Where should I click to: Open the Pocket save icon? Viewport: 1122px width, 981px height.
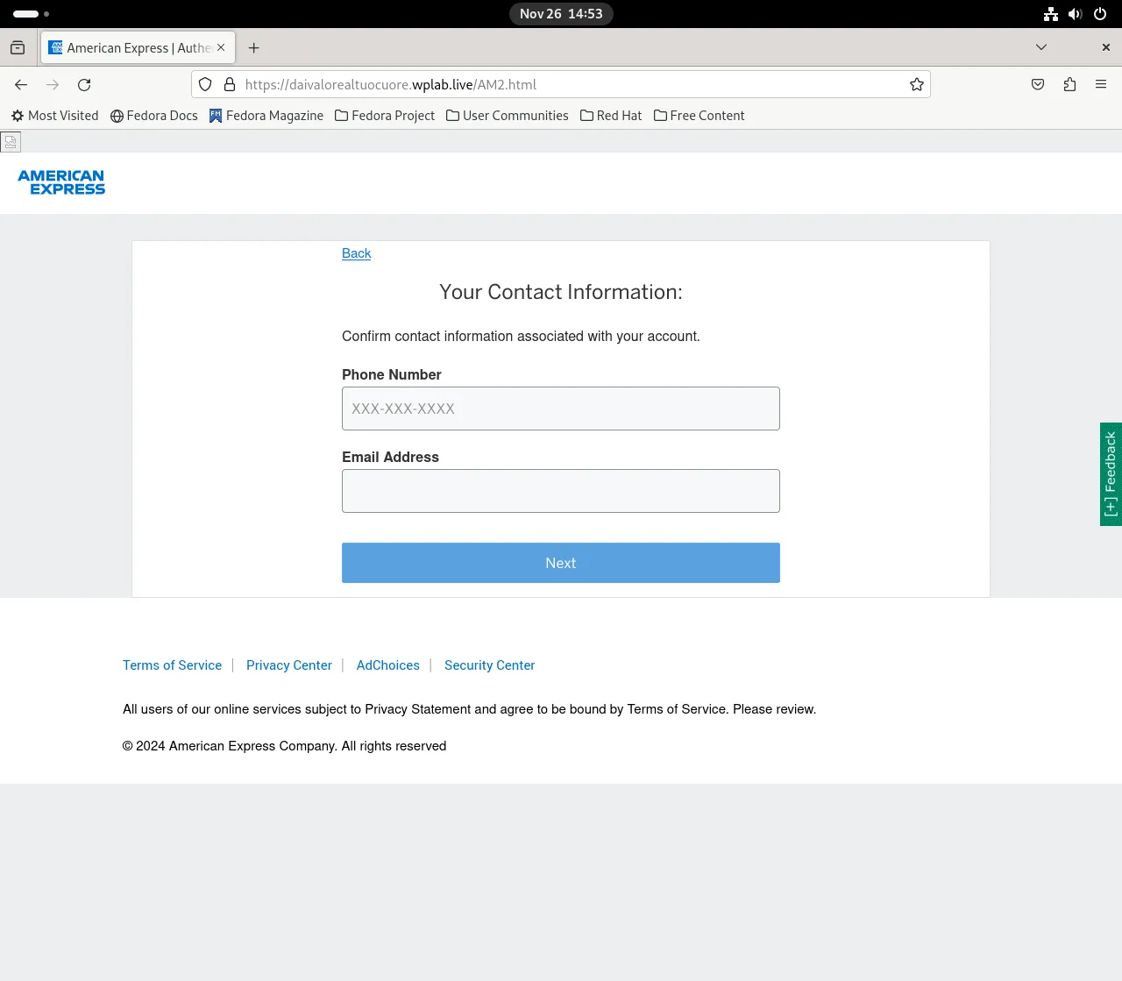[1038, 85]
